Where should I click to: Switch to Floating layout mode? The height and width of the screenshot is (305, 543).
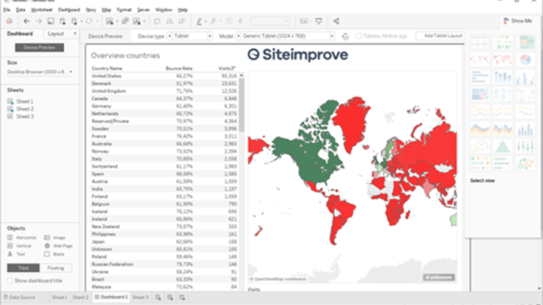point(57,267)
